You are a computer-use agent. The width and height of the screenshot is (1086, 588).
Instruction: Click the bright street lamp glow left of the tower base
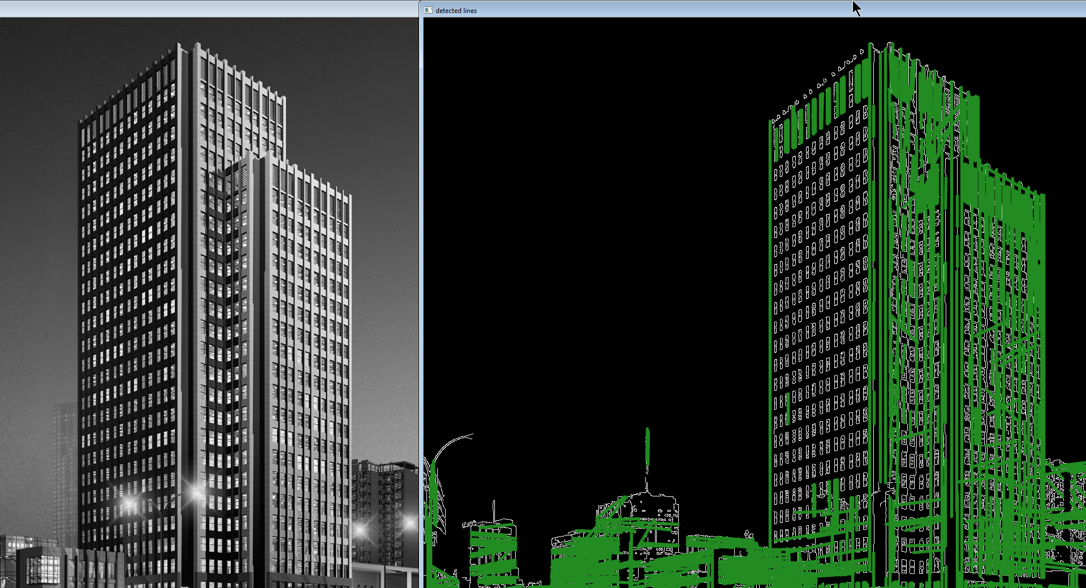tap(130, 503)
